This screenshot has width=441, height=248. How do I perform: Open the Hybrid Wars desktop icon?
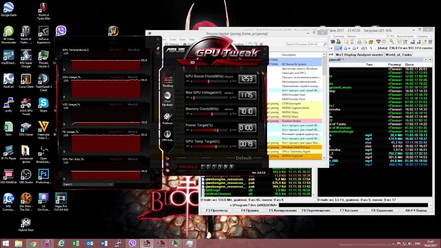pyautogui.click(x=26, y=225)
